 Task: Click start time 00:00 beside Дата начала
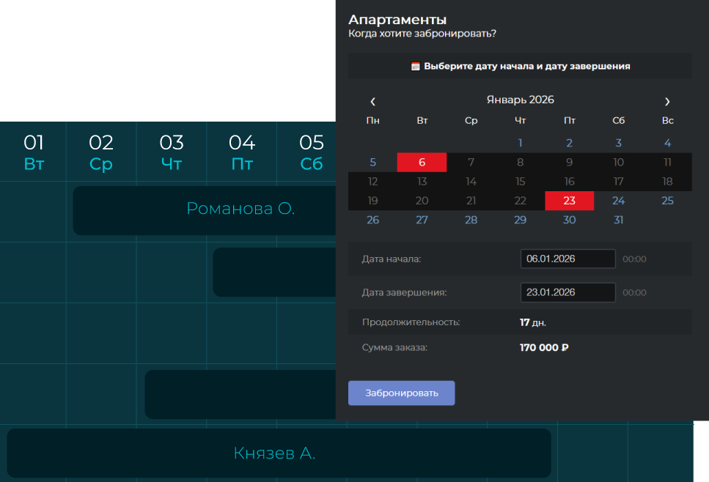[634, 259]
